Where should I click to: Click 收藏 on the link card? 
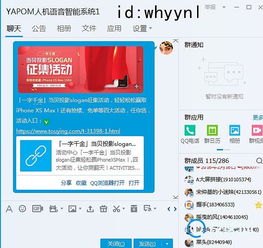coord(81,183)
